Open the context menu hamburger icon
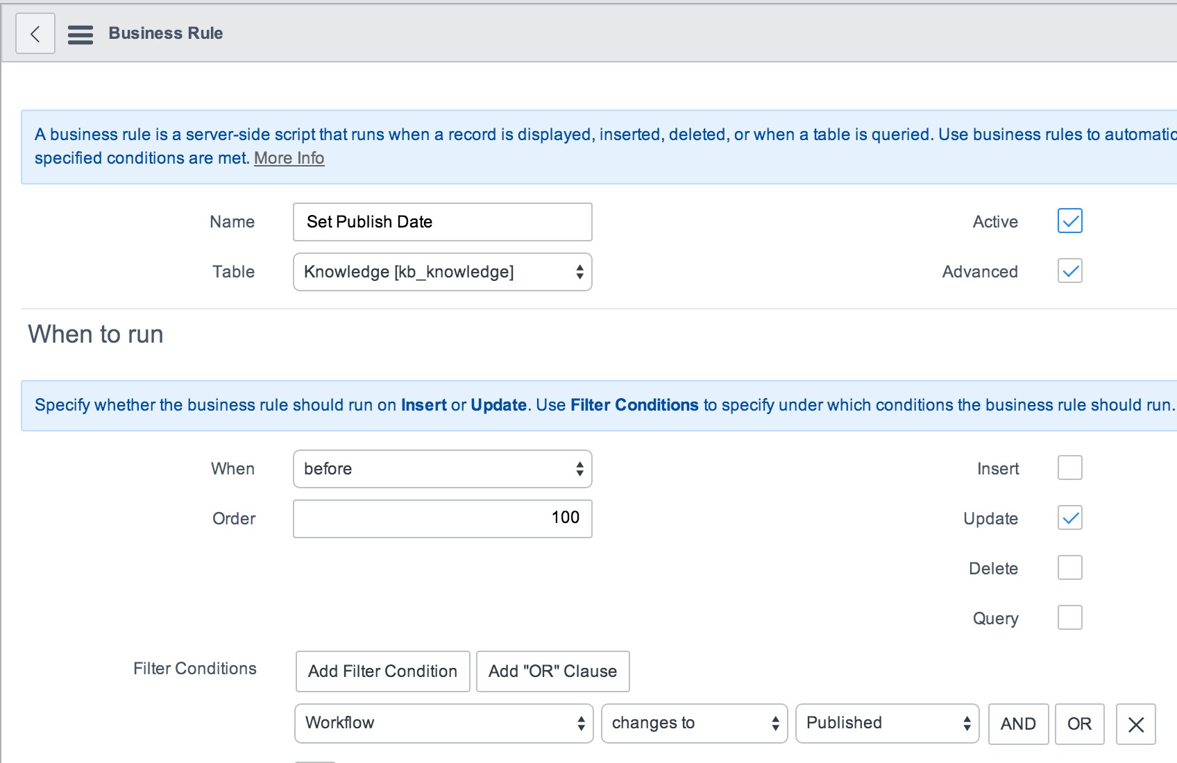1177x763 pixels. (81, 33)
